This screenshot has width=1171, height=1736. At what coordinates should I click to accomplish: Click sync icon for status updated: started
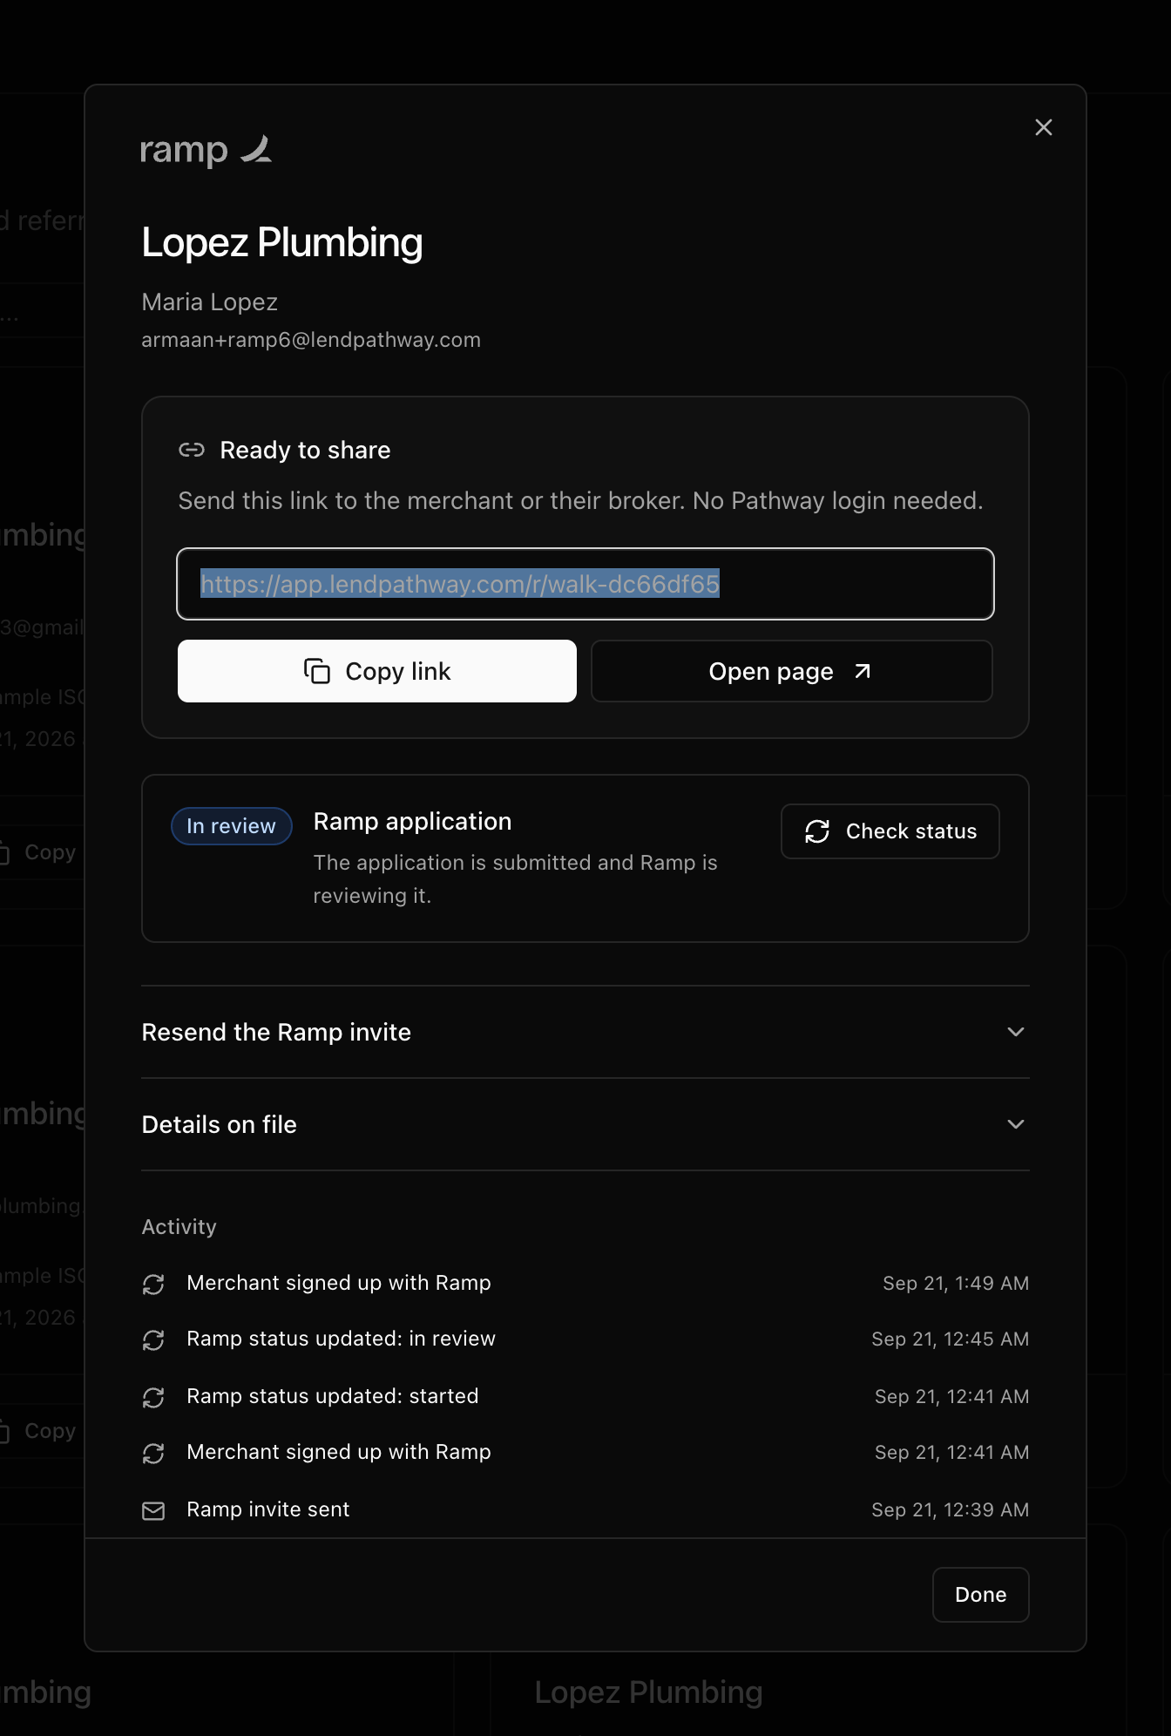(153, 1397)
